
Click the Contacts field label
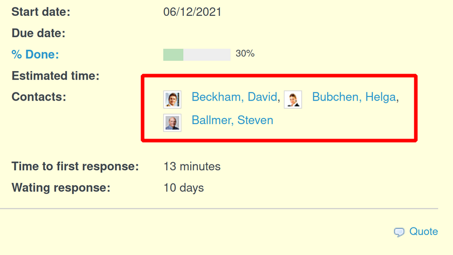click(39, 97)
